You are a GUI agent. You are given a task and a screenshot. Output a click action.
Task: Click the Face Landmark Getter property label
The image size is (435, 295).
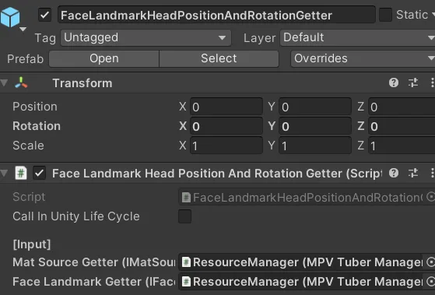[x=93, y=282]
